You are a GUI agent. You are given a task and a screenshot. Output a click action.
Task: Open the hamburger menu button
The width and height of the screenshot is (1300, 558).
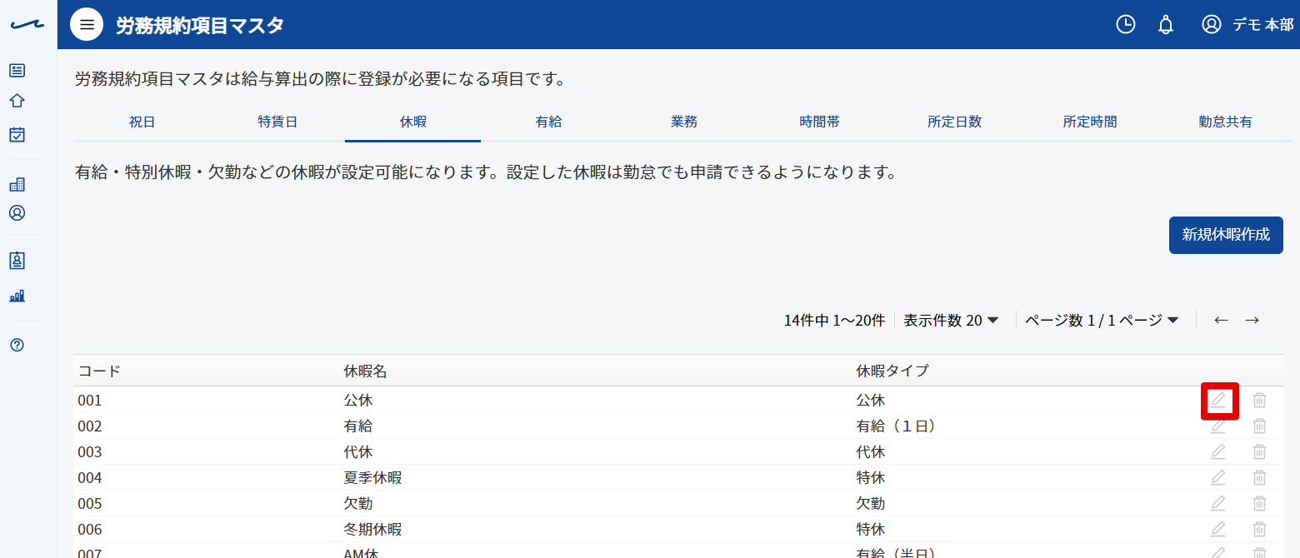tap(87, 25)
